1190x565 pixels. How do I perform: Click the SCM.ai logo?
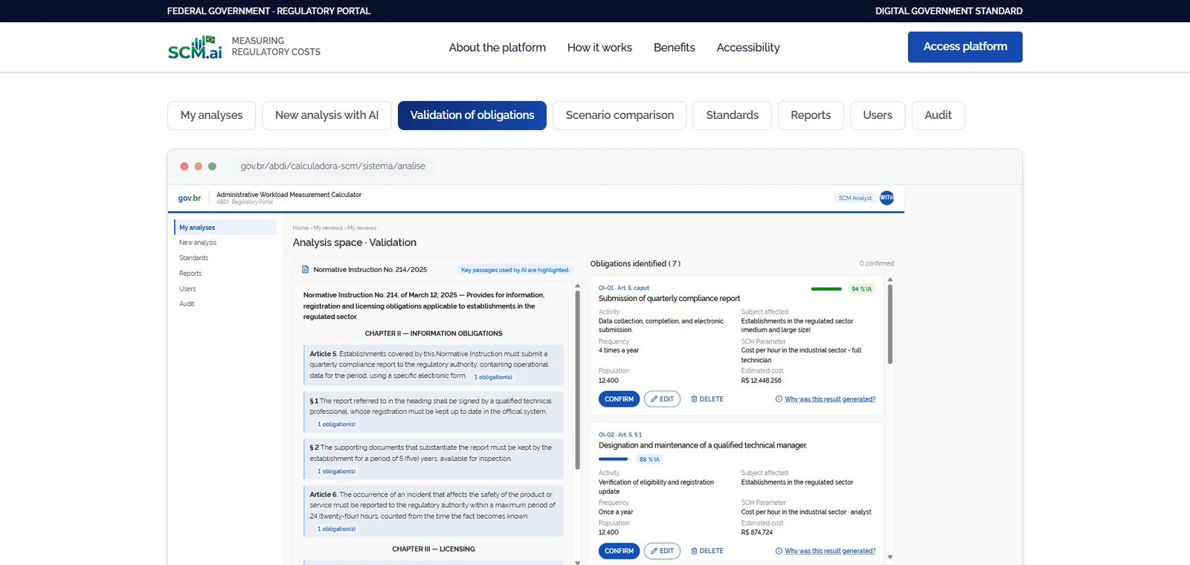(195, 47)
